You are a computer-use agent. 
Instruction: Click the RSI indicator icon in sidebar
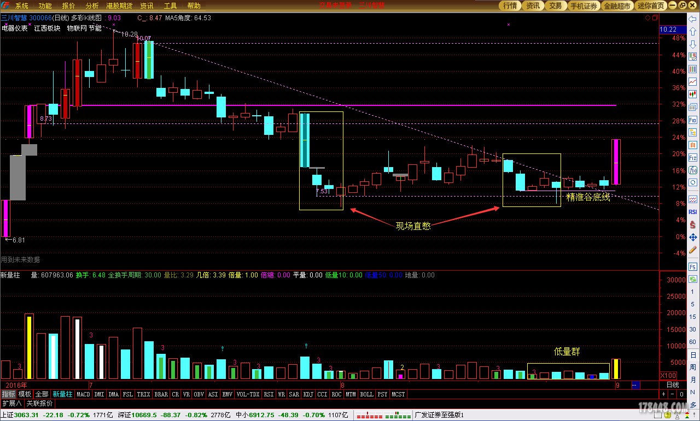click(693, 212)
